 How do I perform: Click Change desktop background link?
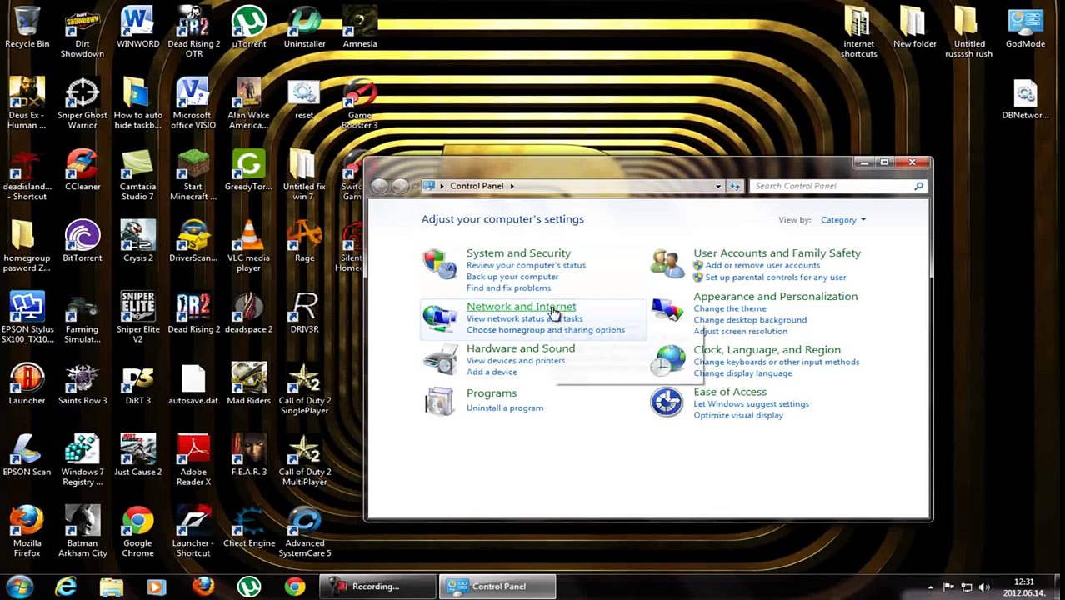(749, 320)
